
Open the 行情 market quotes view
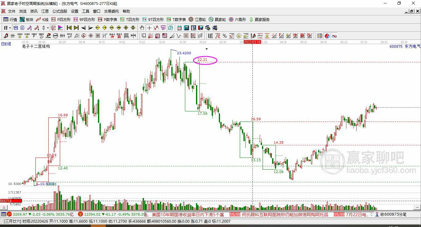tap(10, 19)
